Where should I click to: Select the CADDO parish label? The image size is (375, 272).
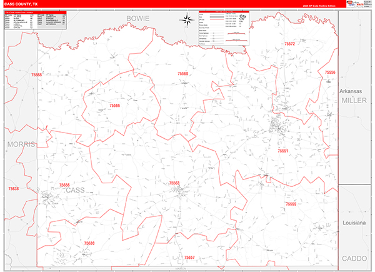pos(354,259)
